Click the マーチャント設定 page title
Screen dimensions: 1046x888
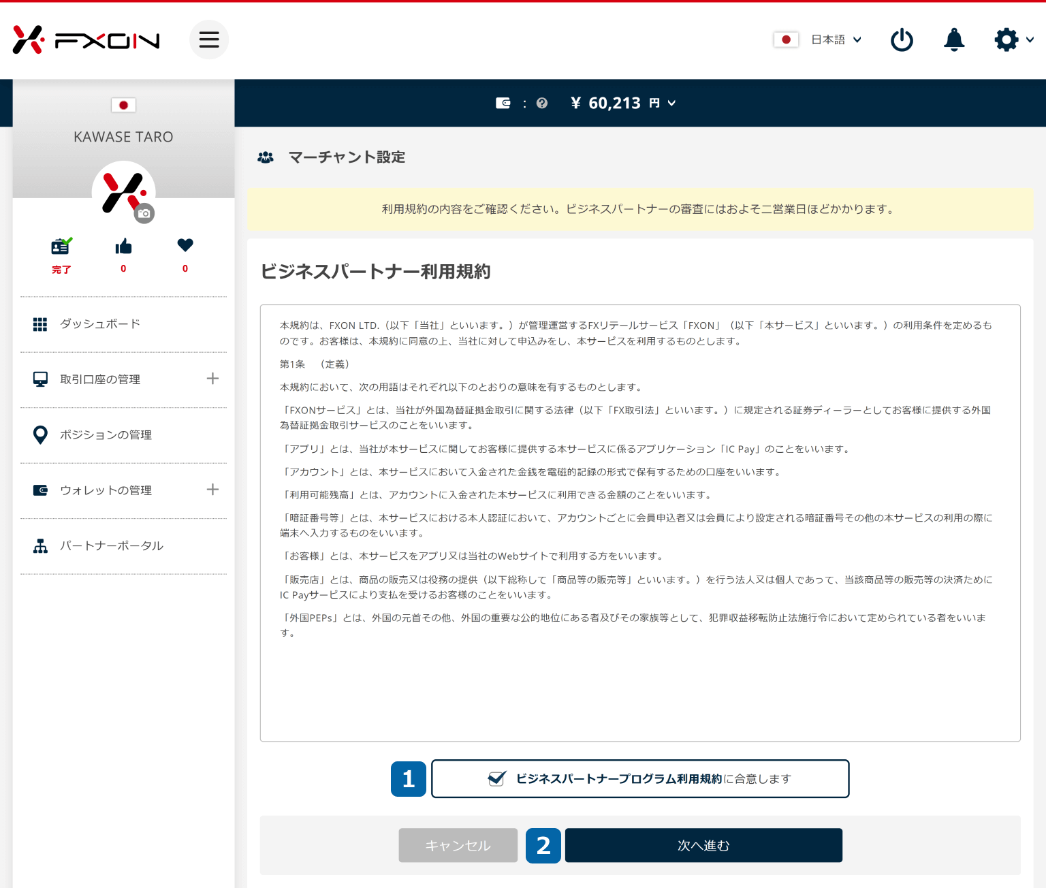[x=347, y=157]
